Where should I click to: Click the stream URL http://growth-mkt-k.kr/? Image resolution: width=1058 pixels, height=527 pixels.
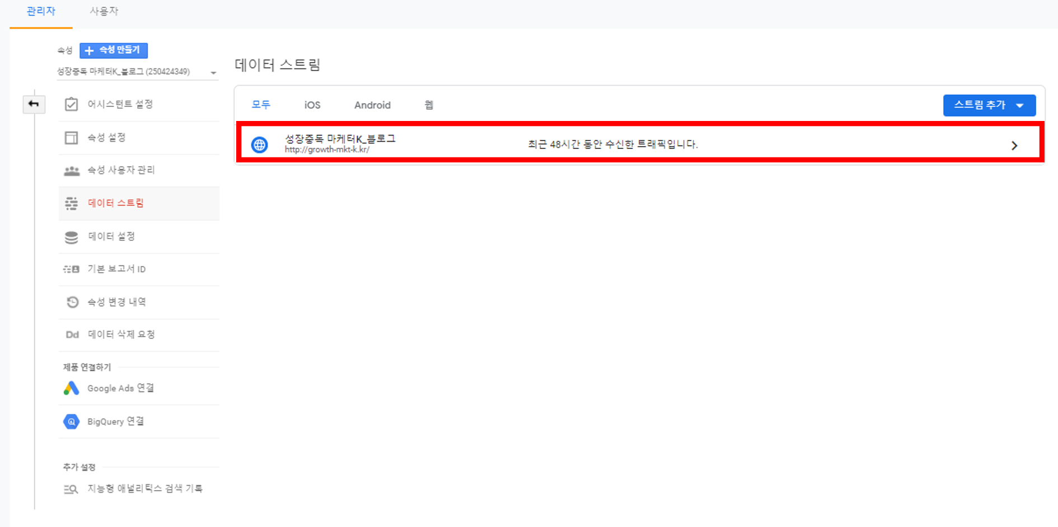tap(327, 150)
